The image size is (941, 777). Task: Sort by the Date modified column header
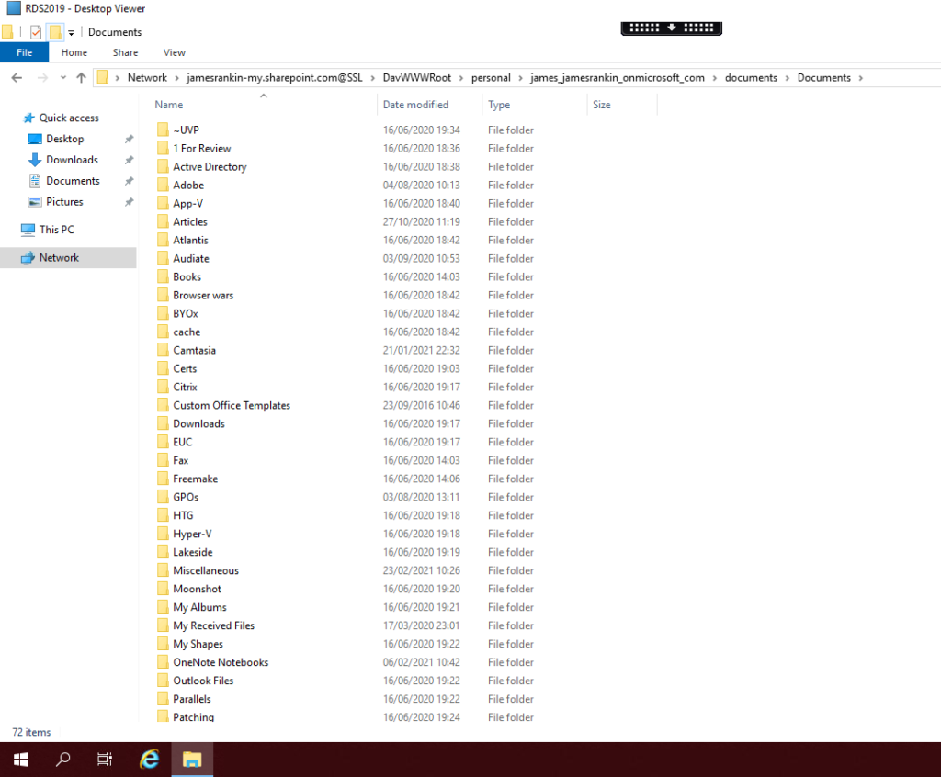(x=415, y=105)
